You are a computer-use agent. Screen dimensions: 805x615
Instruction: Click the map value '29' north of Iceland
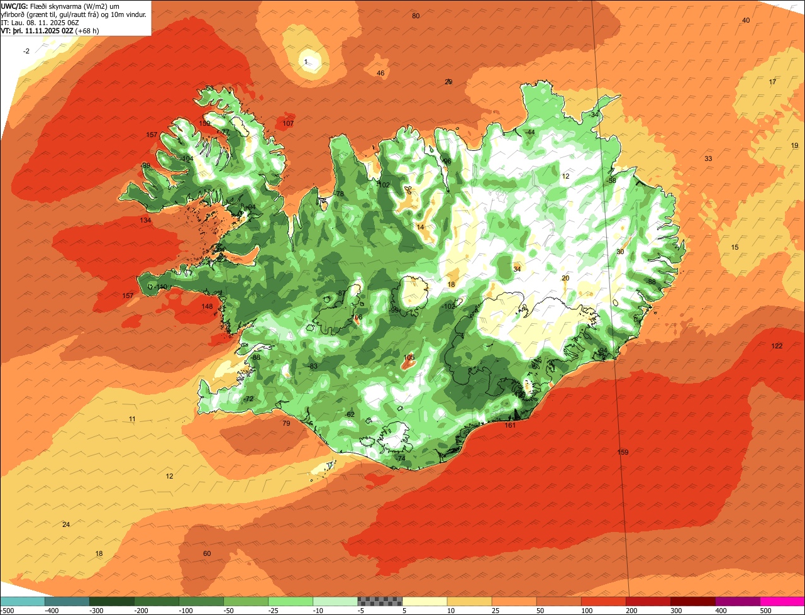click(x=448, y=82)
